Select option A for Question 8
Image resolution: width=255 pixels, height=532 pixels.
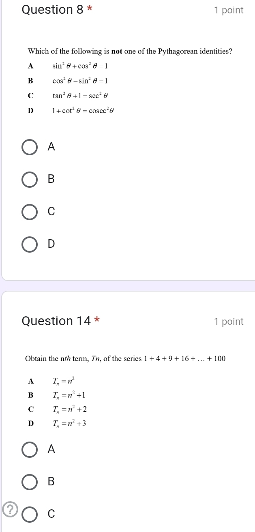[30, 147]
